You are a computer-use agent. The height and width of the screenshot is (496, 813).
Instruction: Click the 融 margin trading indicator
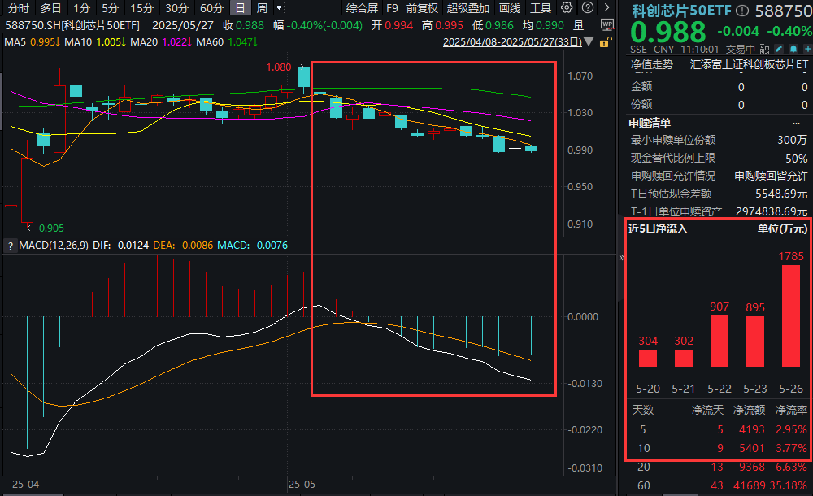pyautogui.click(x=765, y=49)
